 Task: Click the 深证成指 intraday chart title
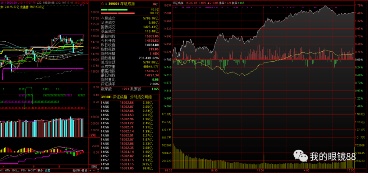[178, 3]
